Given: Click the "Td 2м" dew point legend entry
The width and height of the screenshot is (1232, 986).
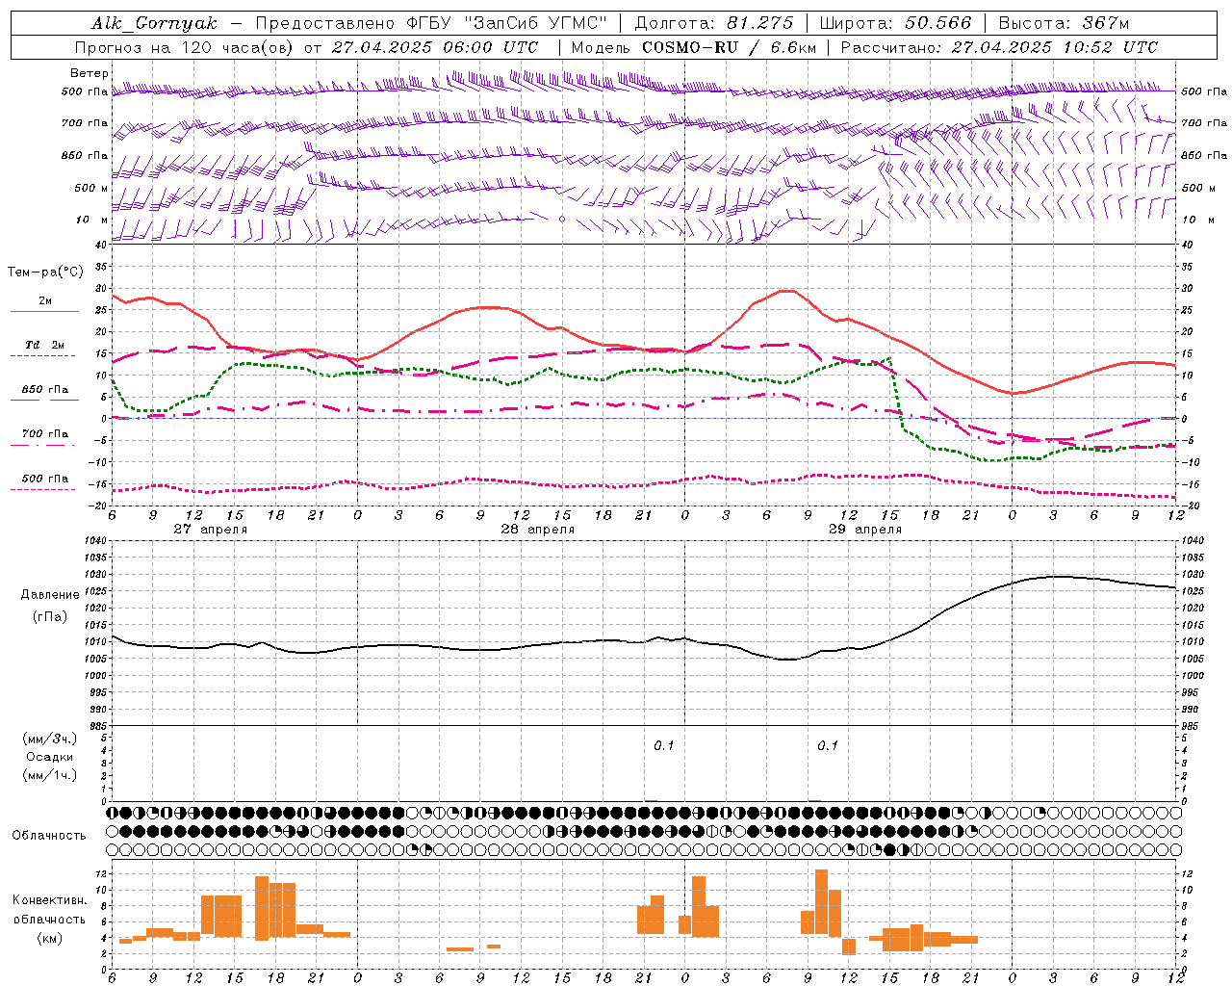Looking at the screenshot, I should [x=44, y=345].
